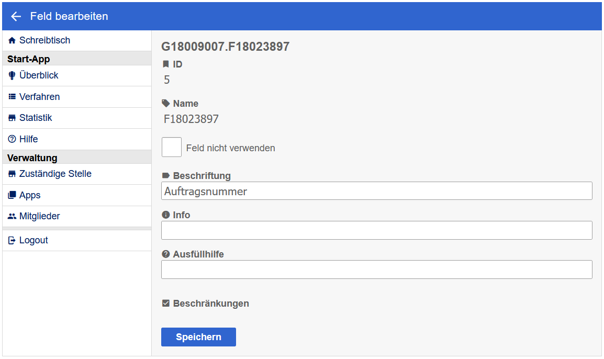604x359 pixels.
Task: Click the info circle icon beside Info
Action: pyautogui.click(x=166, y=215)
